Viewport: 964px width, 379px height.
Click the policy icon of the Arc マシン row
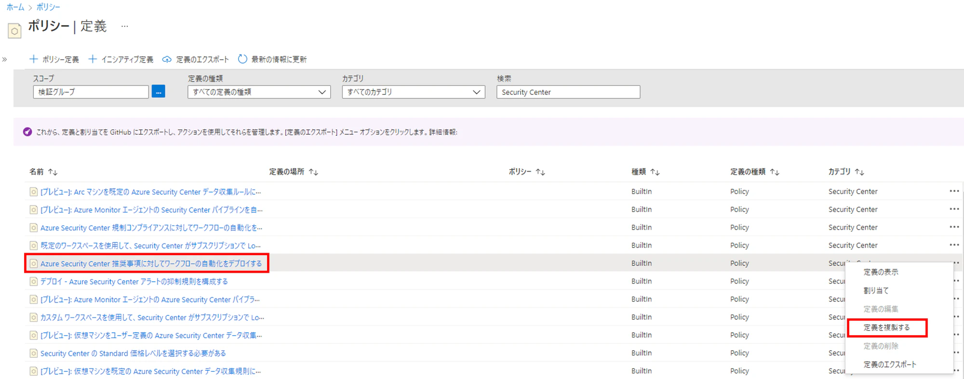click(33, 192)
